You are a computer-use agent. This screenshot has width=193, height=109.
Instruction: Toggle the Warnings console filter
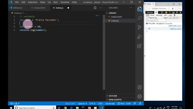point(159,15)
